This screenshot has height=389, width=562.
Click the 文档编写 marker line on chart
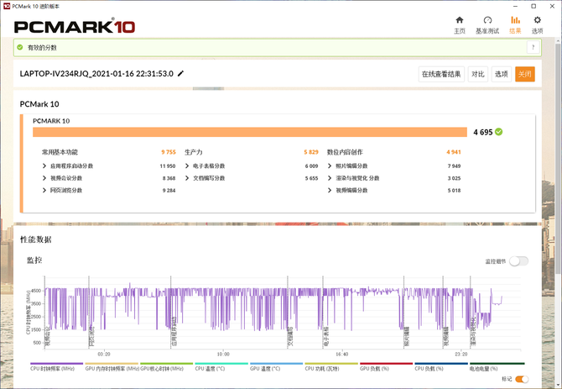coord(288,313)
